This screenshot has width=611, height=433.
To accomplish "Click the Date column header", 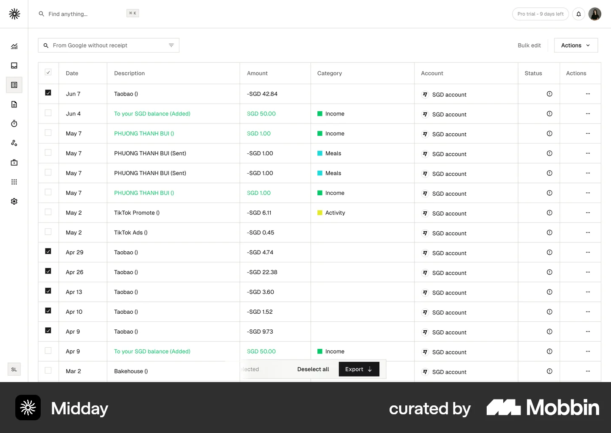I will [x=72, y=73].
